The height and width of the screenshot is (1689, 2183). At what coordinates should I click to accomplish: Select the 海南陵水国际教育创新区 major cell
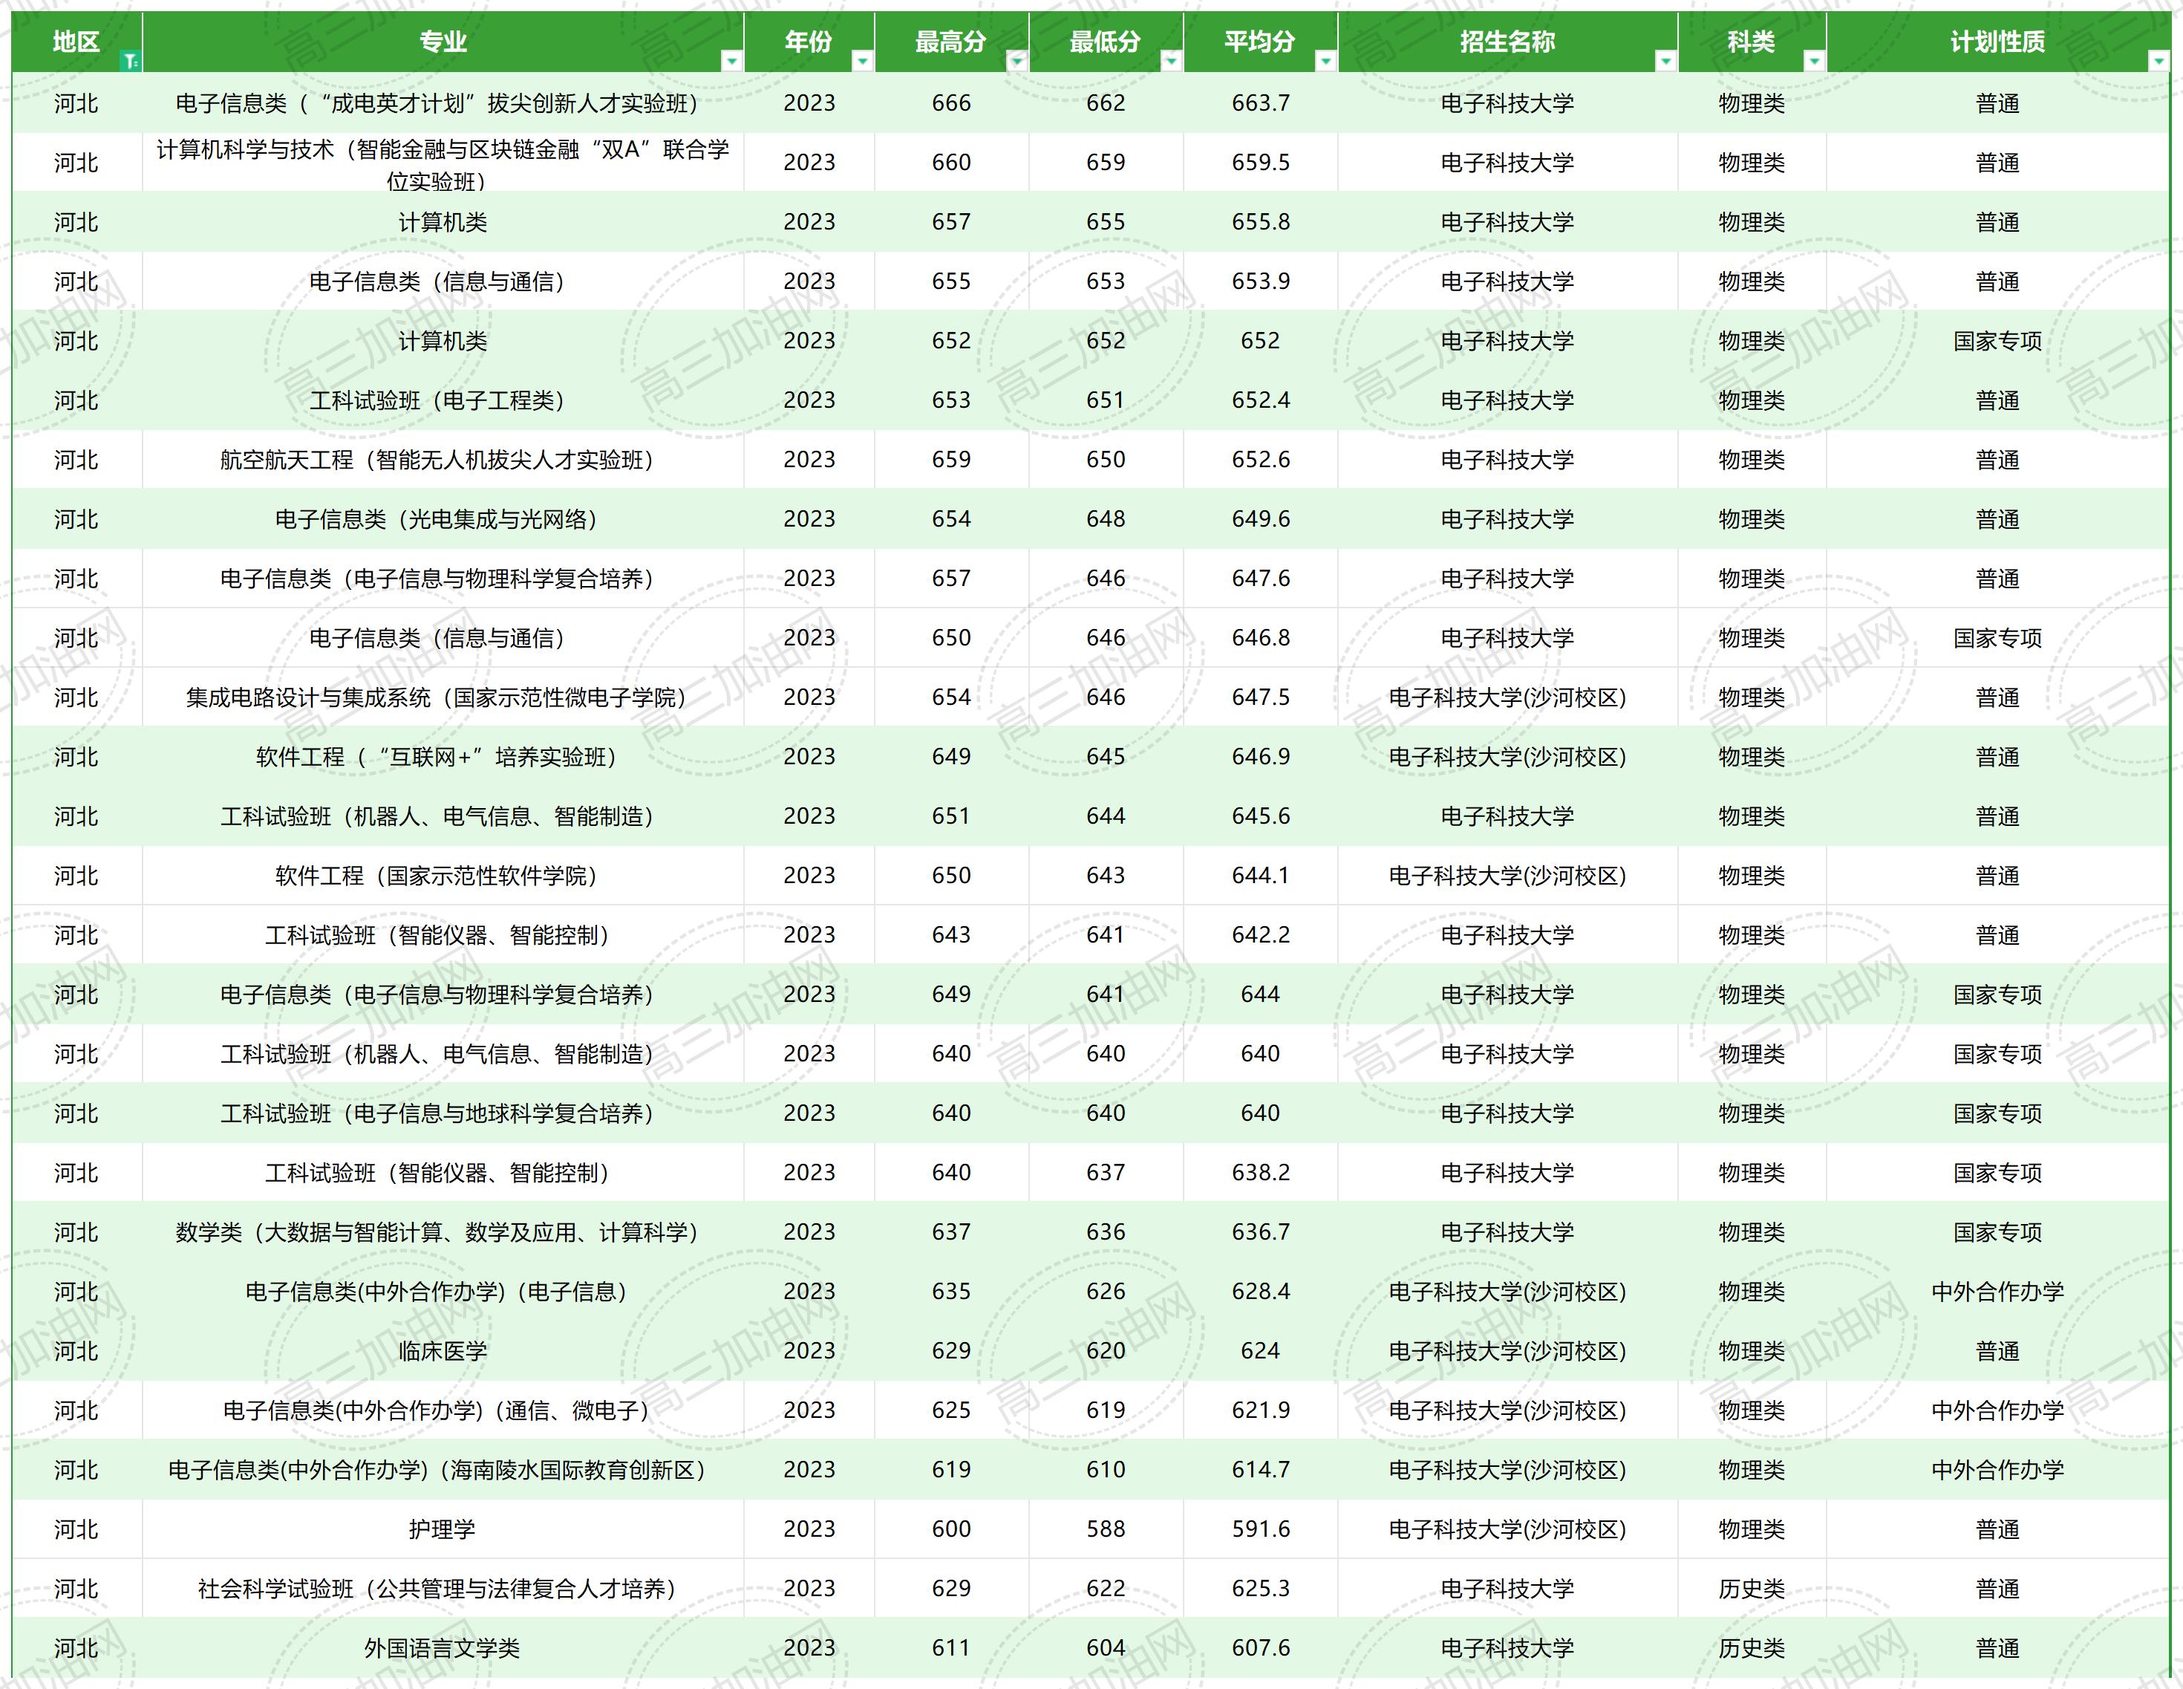click(443, 1470)
